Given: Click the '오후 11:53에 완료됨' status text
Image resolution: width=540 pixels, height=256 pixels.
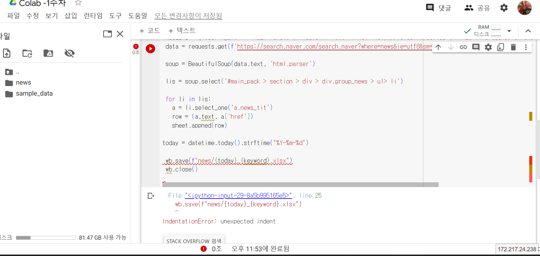Looking at the screenshot, I should pos(260,249).
